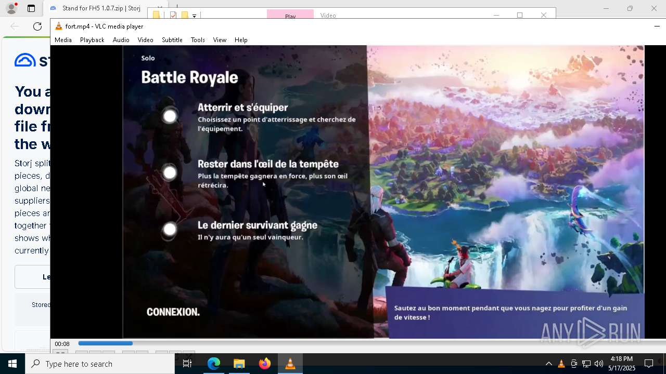Screen dimensions: 666x374
Task: Show hidden system tray icons
Action: point(548,364)
